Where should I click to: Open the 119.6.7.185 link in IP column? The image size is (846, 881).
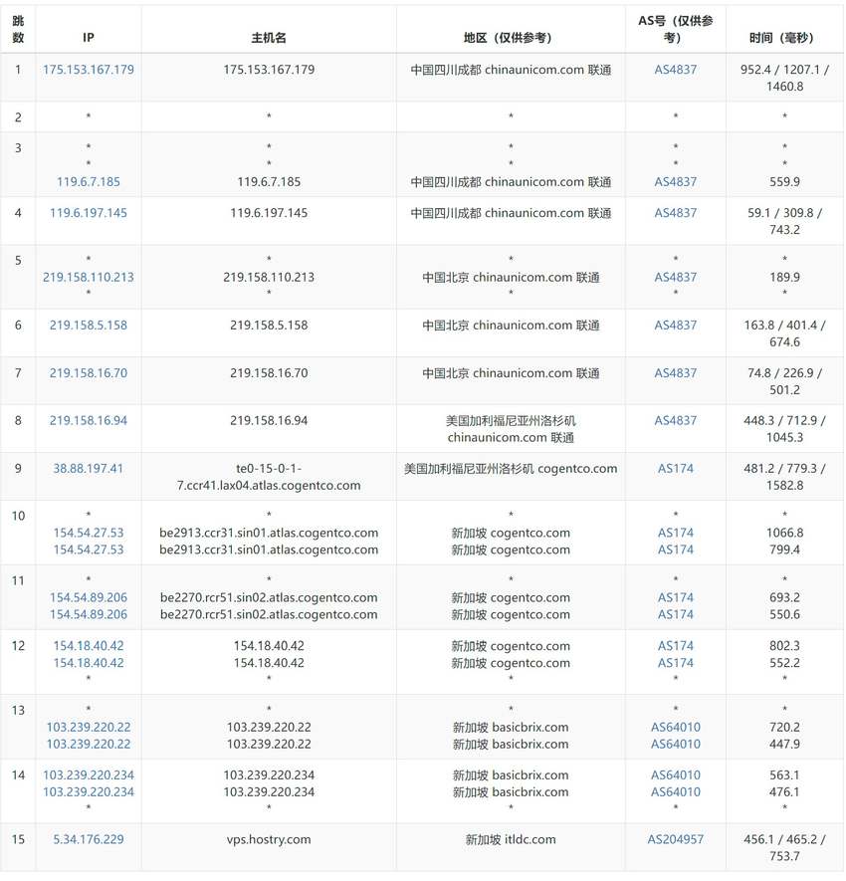89,181
